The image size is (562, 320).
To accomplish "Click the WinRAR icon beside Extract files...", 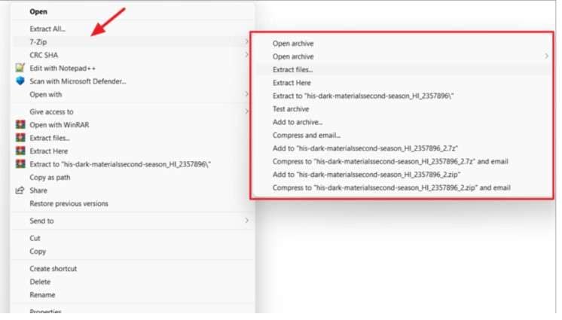I will pyautogui.click(x=20, y=138).
